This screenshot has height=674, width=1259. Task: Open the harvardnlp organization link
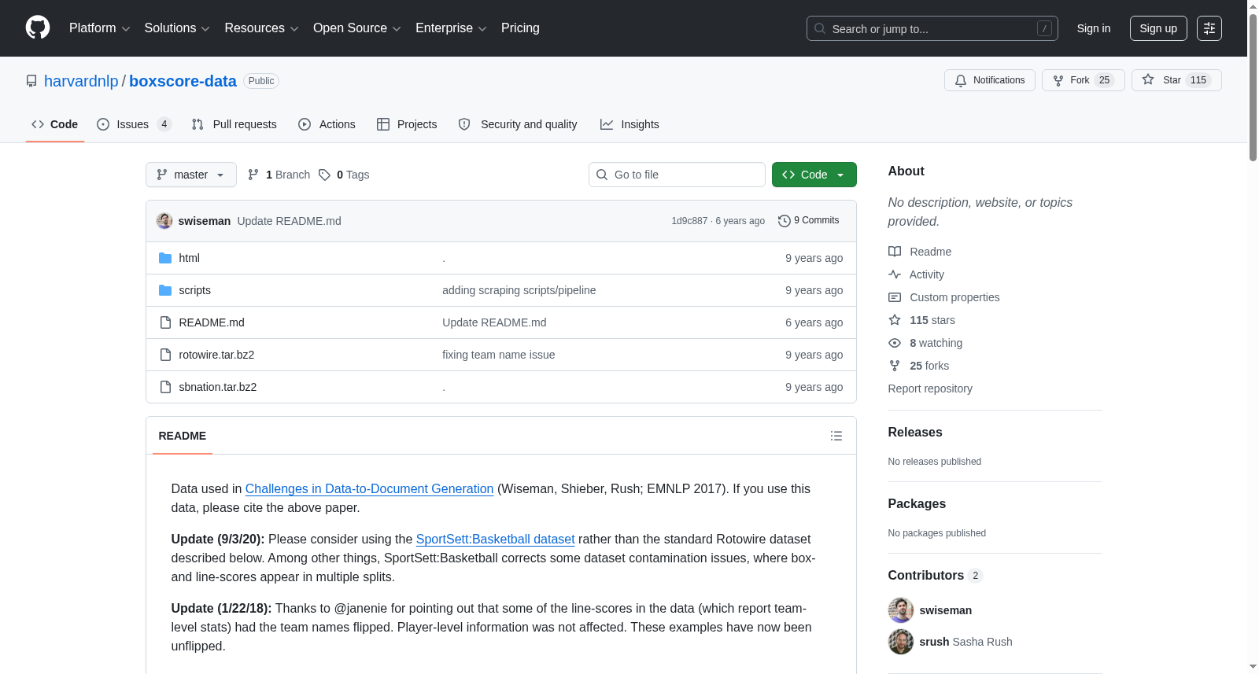[x=81, y=81]
